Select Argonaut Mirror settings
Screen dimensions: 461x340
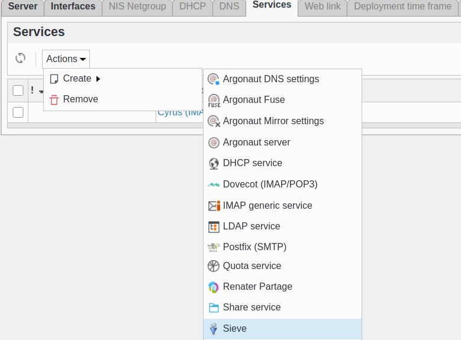coord(282,121)
